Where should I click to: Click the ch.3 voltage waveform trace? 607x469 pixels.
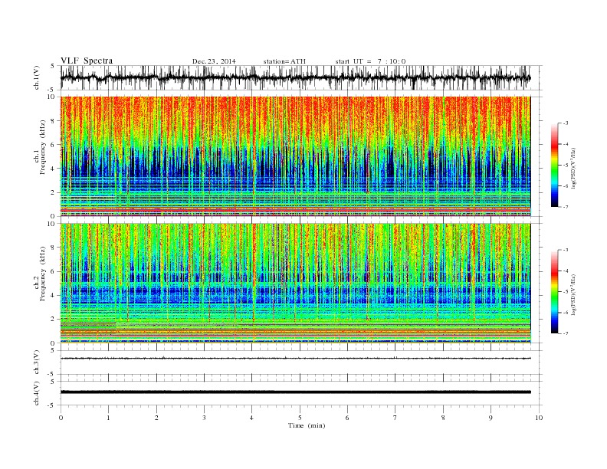pos(295,359)
